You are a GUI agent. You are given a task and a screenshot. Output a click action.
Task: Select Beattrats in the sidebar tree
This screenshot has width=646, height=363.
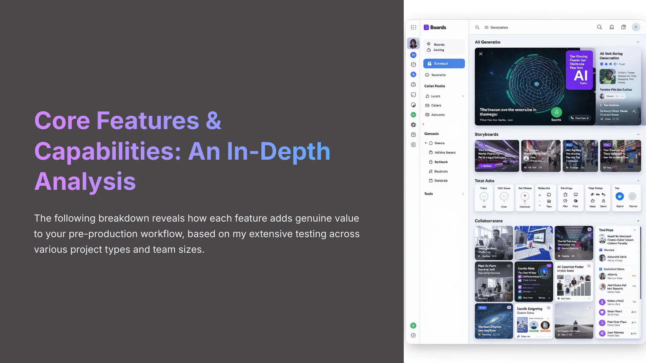coord(438,171)
